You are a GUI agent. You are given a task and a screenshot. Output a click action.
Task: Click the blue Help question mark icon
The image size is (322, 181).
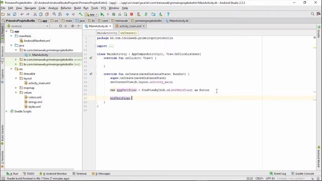tap(168, 15)
